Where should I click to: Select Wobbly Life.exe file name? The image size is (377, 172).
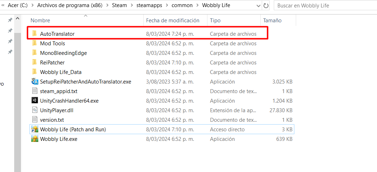(x=59, y=139)
